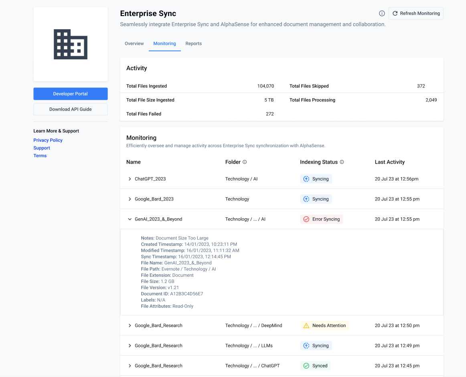
Task: Click the Syncing icon for Google_Bard_2023
Action: click(306, 199)
